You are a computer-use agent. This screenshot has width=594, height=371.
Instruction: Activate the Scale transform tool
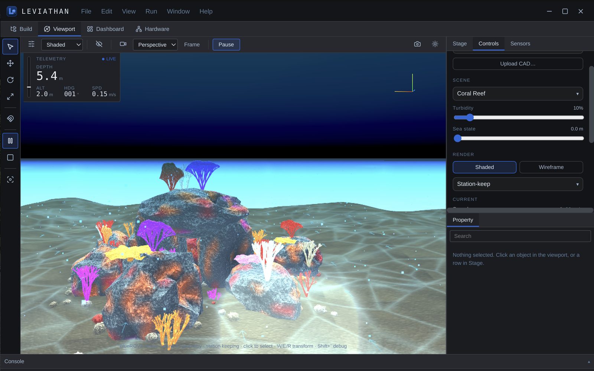[x=10, y=97]
